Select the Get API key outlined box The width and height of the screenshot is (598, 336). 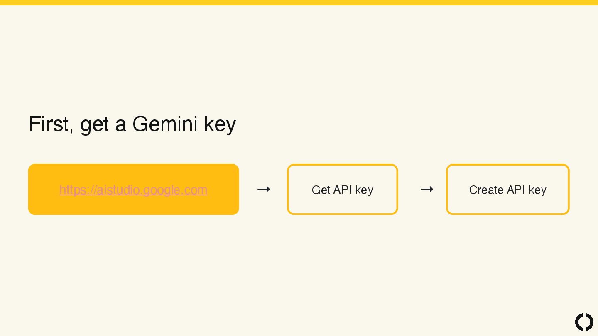point(343,190)
